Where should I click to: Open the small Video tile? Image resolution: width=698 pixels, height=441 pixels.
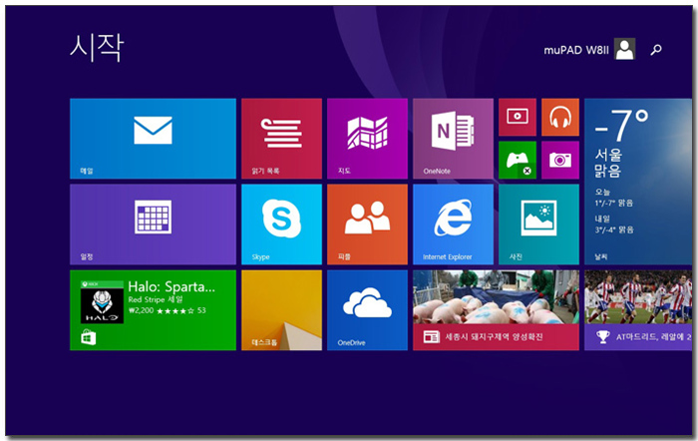[x=518, y=117]
